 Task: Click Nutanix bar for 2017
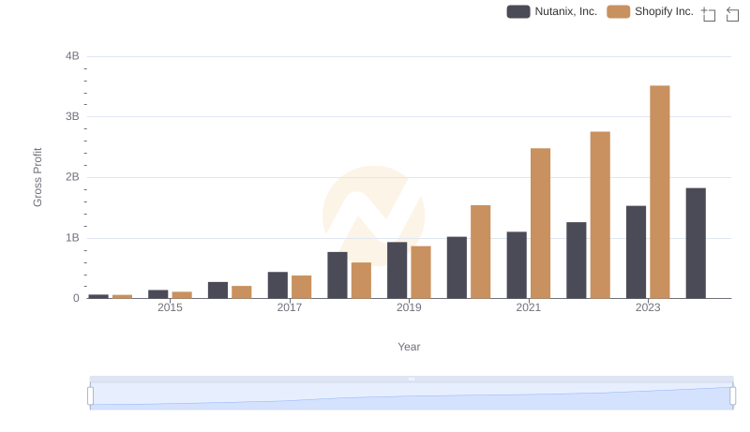[277, 285]
